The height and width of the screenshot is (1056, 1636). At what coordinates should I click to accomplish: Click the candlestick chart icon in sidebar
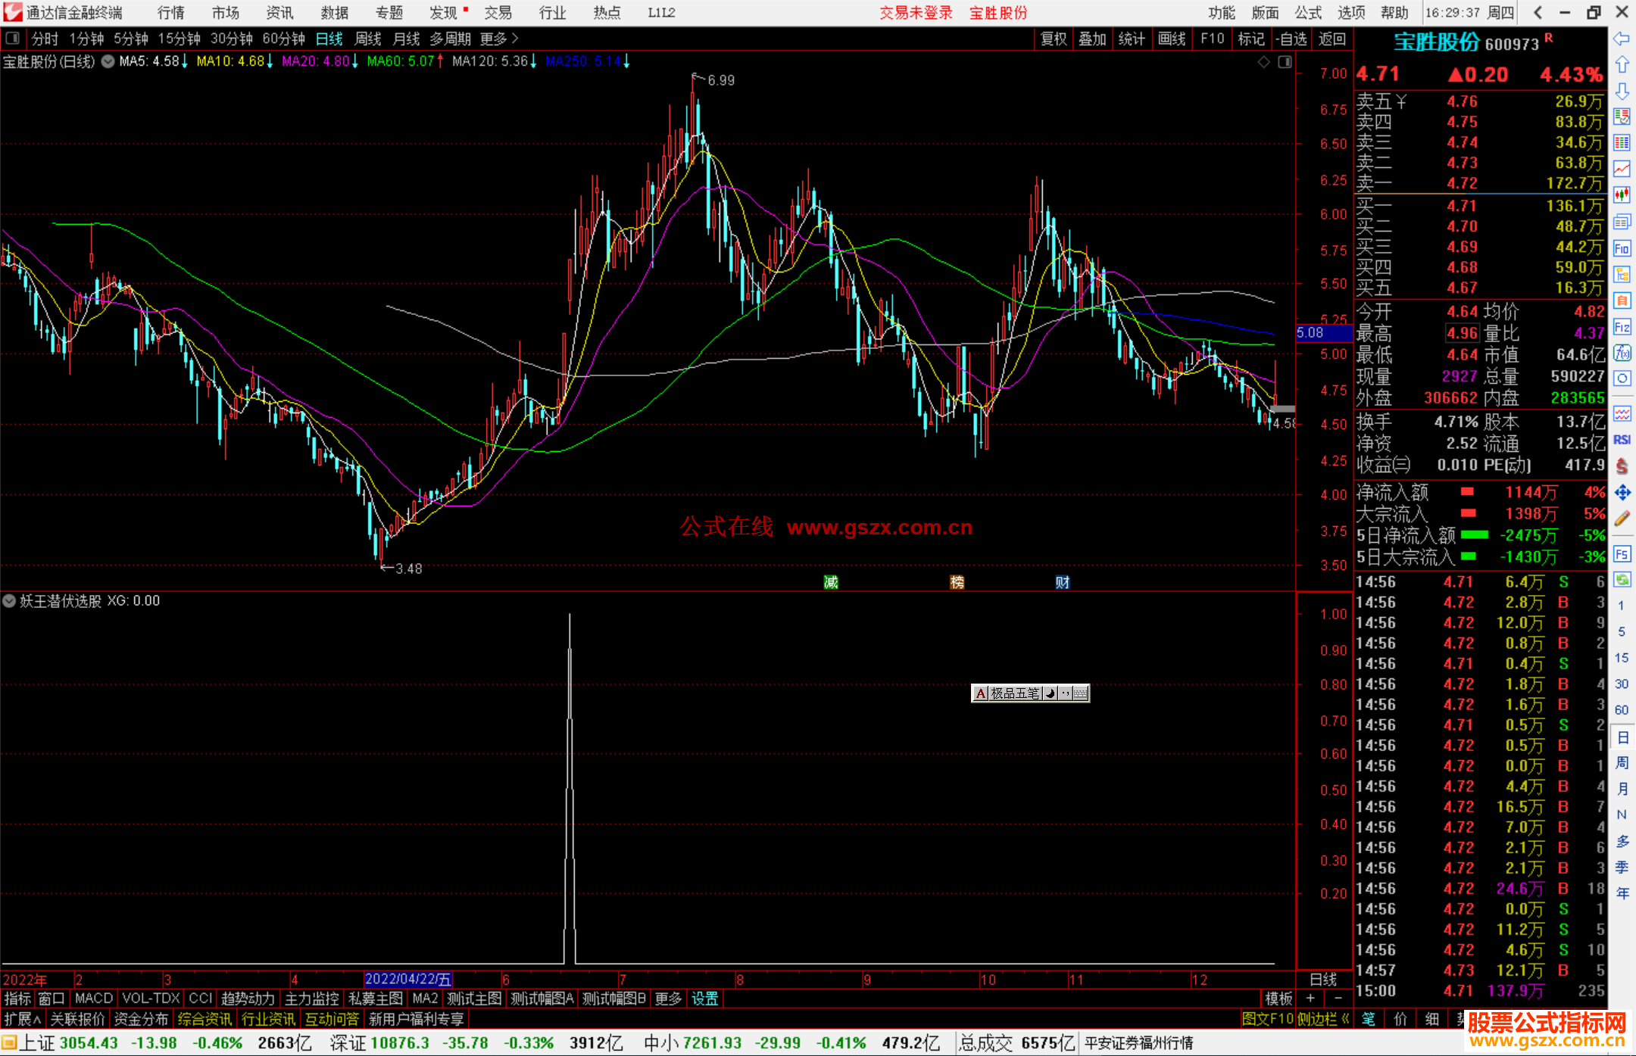(x=1622, y=195)
